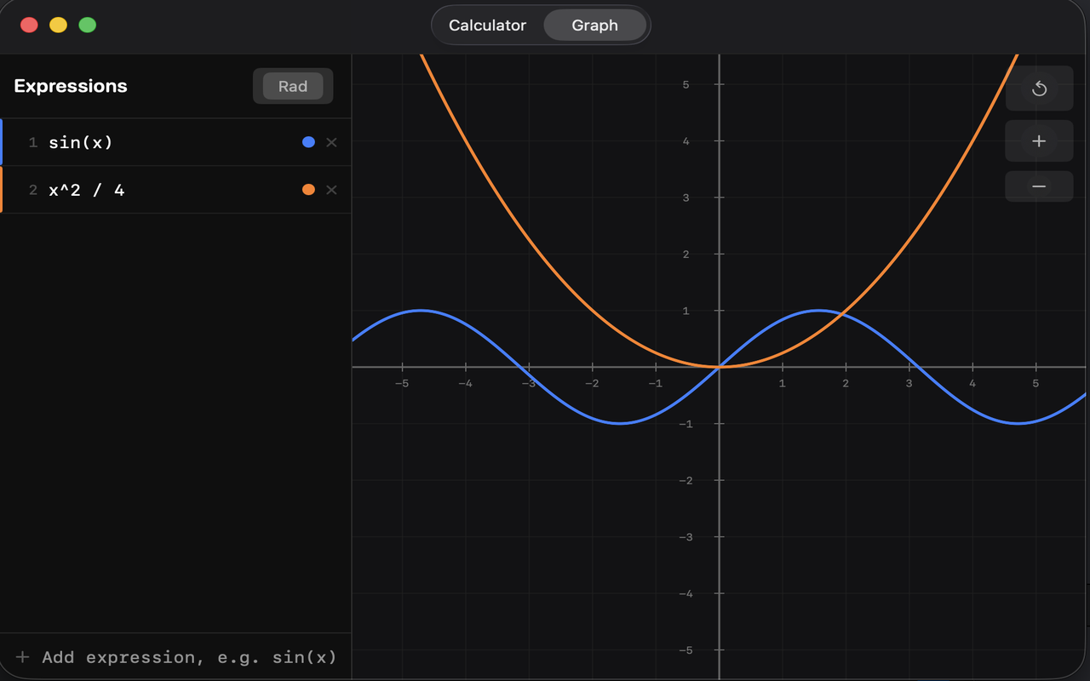Click the Add expression input field
This screenshot has width=1090, height=681.
pyautogui.click(x=189, y=657)
